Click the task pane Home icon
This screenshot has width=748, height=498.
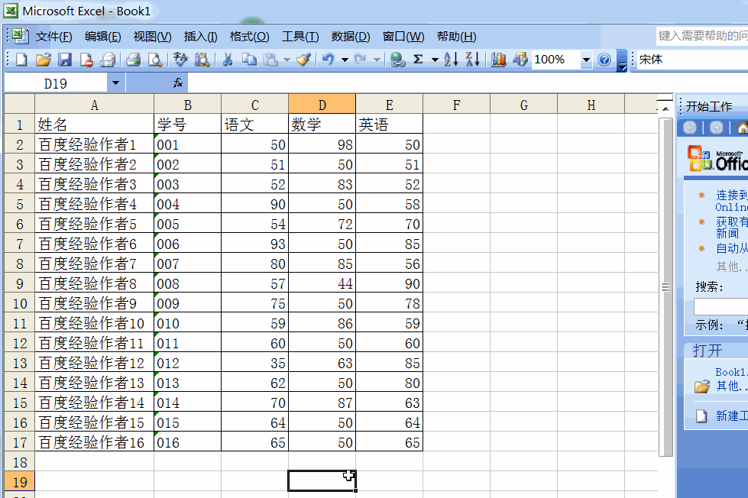click(x=742, y=128)
